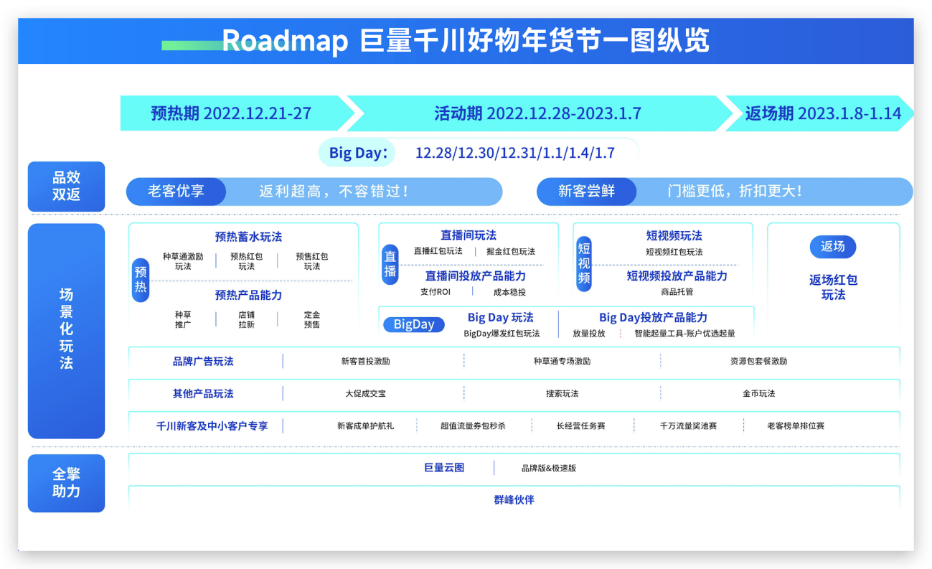932x569 pixels.
Task: Click the vertical 短视频 badge
Action: coord(584,265)
